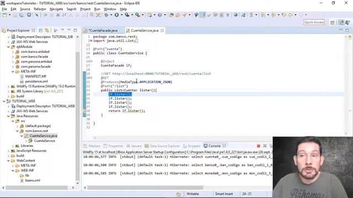Open the Source menu
353x198 pixels.
point(25,9)
